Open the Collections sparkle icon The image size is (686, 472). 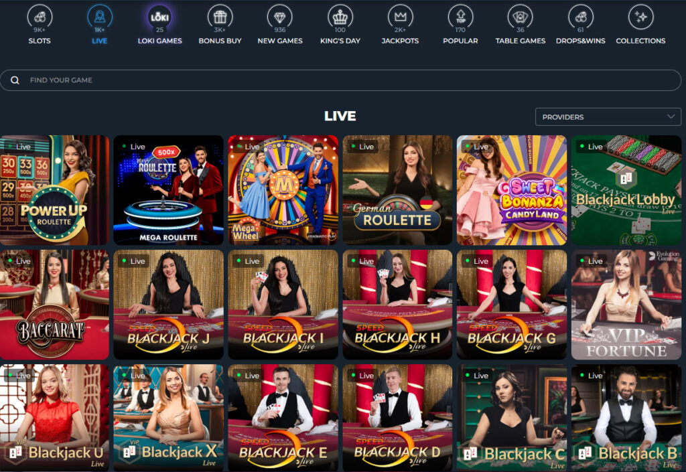point(640,17)
